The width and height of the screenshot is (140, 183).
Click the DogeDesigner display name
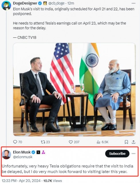coord(25,3)
